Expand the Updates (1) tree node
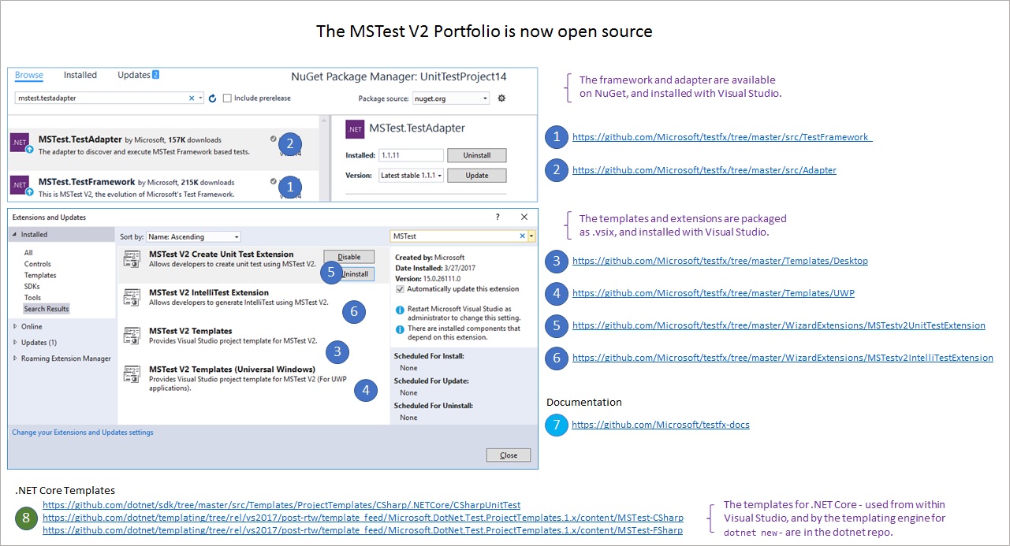This screenshot has height=546, width=1010. tap(15, 343)
